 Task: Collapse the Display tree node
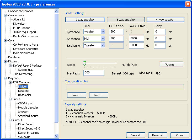click(6, 61)
